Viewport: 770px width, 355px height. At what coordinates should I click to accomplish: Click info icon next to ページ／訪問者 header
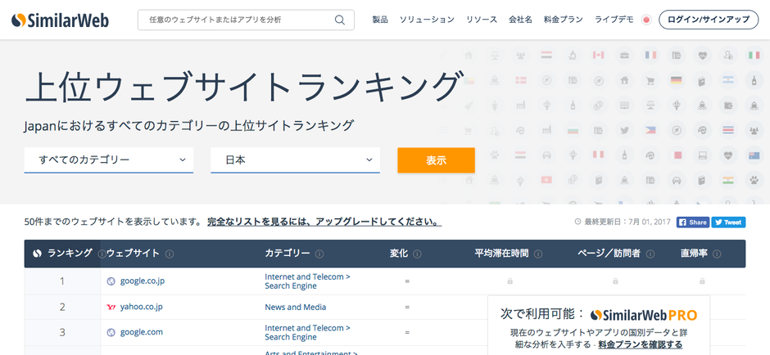[x=650, y=254]
